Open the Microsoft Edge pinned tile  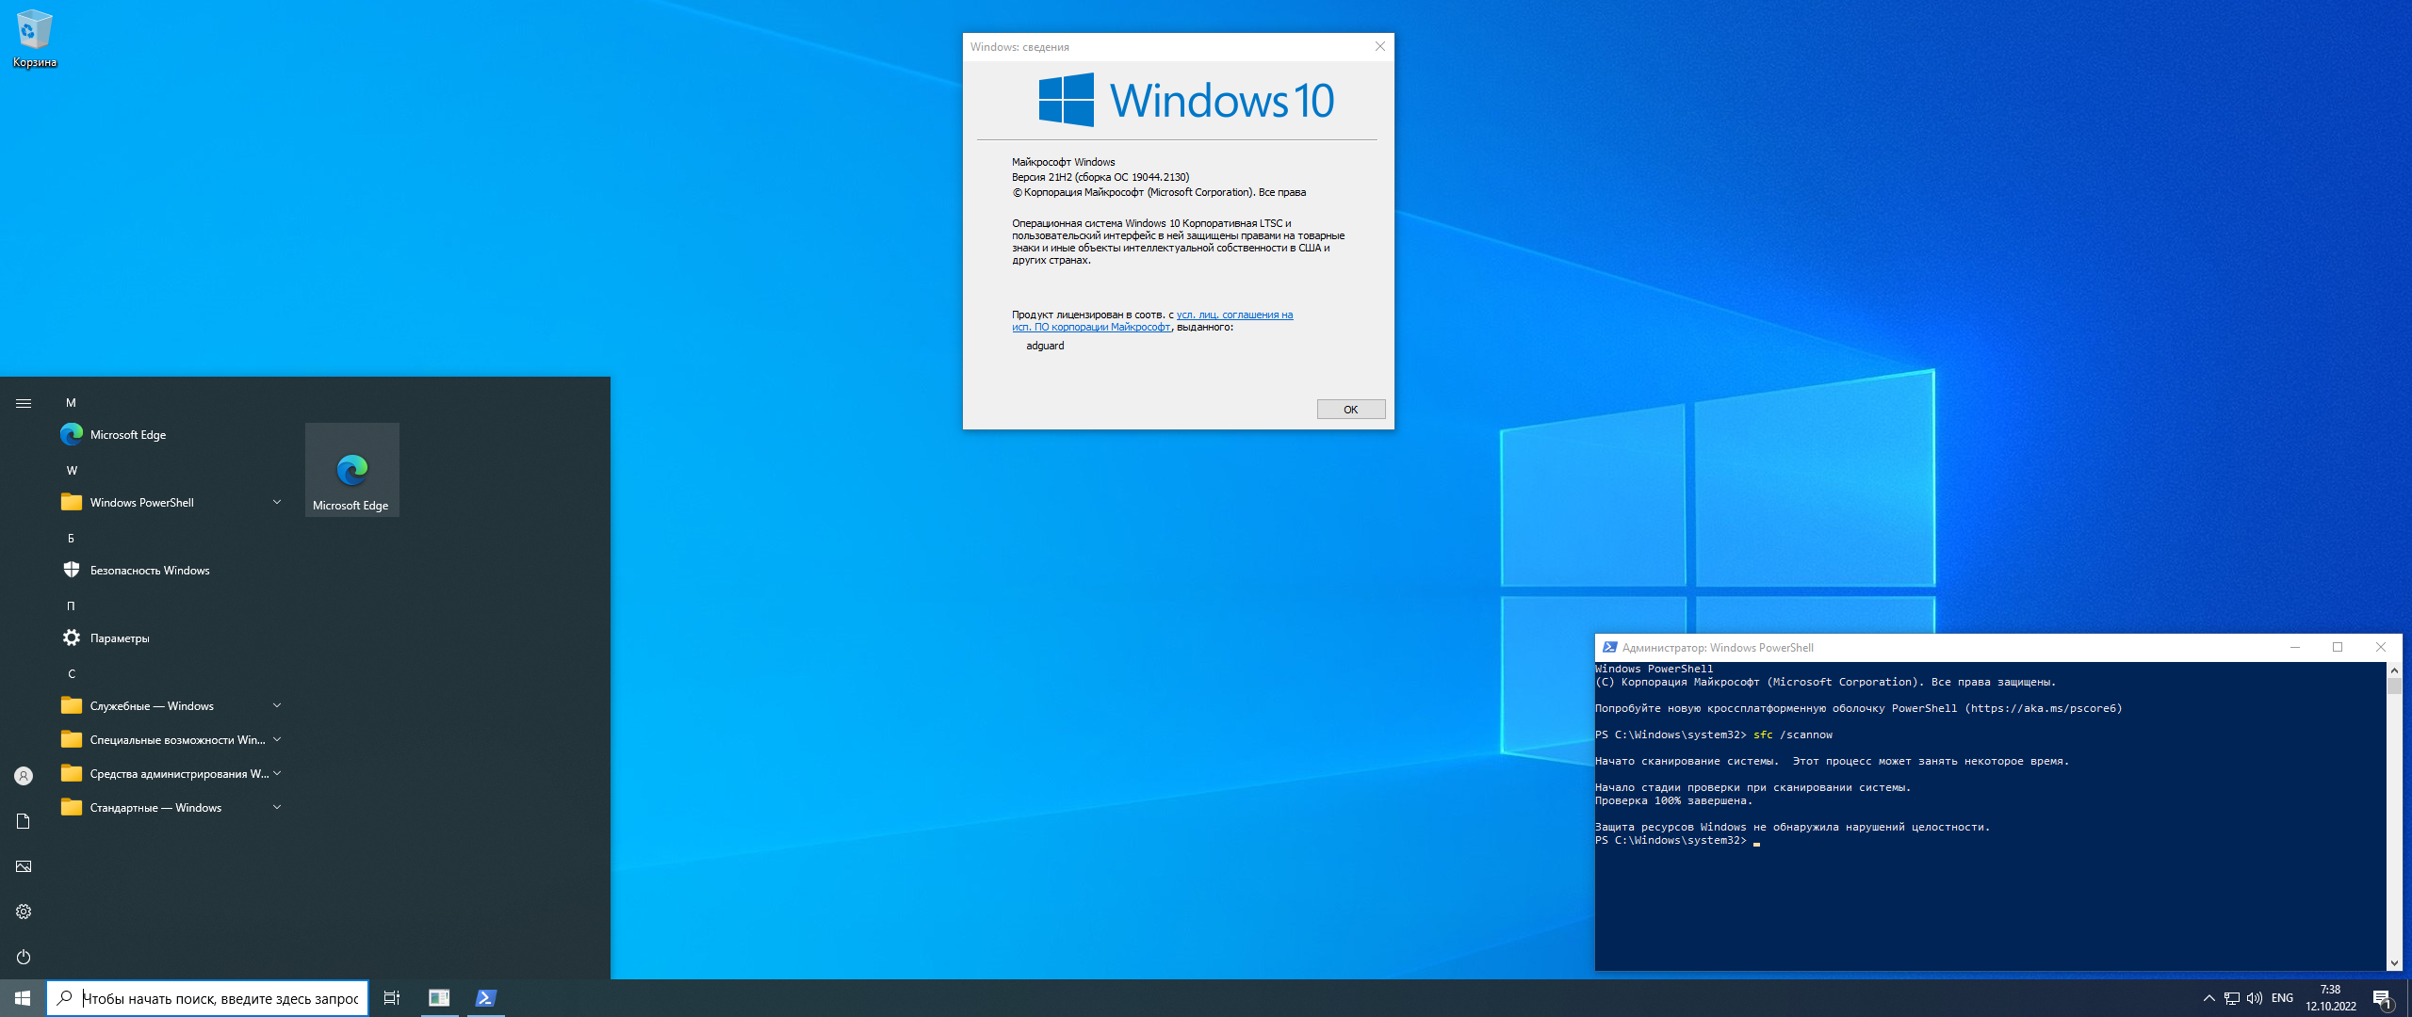351,470
